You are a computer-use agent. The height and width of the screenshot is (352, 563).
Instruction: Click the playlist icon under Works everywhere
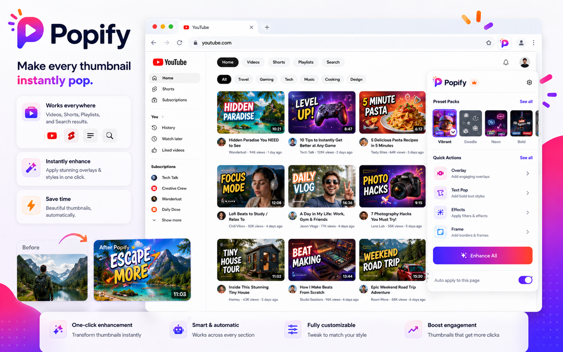(x=90, y=136)
